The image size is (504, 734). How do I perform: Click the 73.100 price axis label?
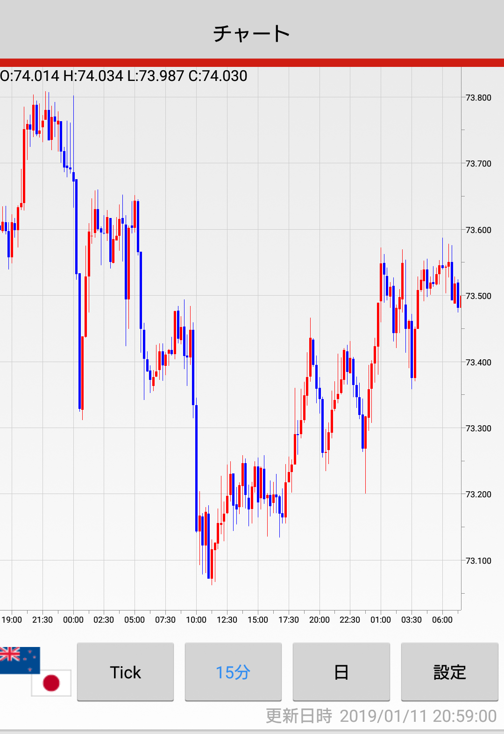click(x=478, y=561)
